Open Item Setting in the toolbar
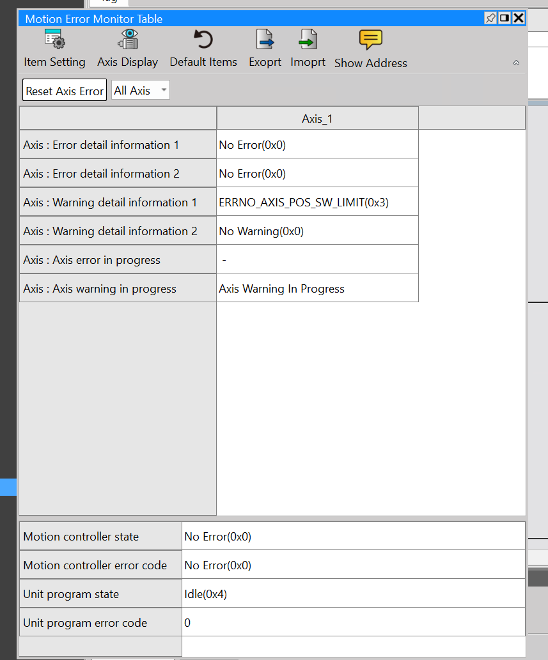 tap(54, 41)
